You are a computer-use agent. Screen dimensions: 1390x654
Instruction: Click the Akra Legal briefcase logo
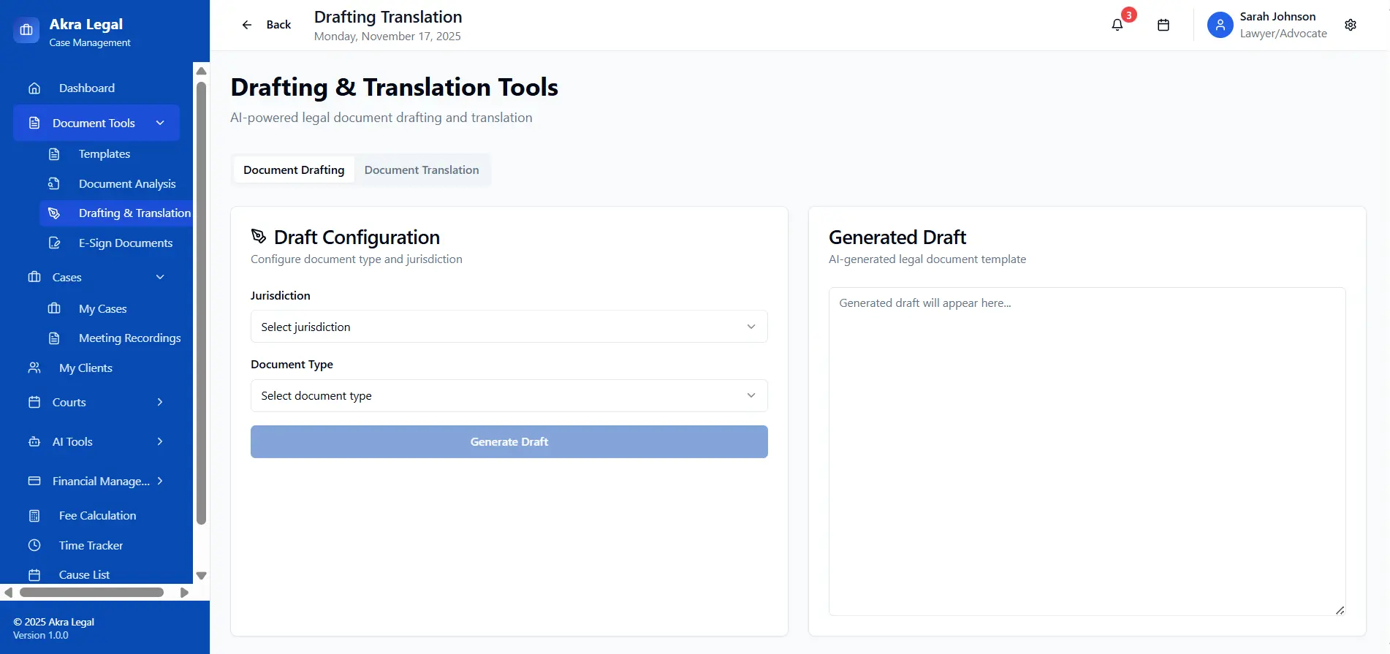[x=26, y=30]
